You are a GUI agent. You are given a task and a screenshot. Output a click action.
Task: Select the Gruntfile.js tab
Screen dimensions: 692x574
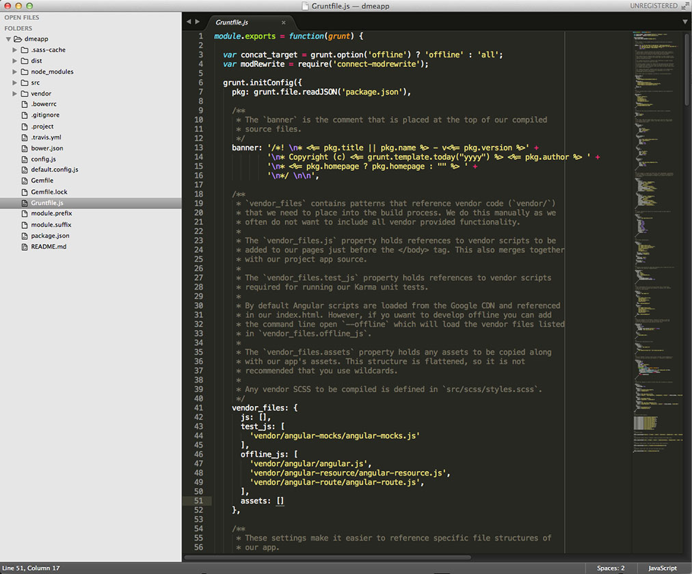coord(232,22)
